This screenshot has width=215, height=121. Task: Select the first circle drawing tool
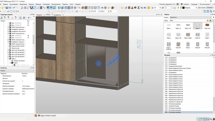[11, 11]
